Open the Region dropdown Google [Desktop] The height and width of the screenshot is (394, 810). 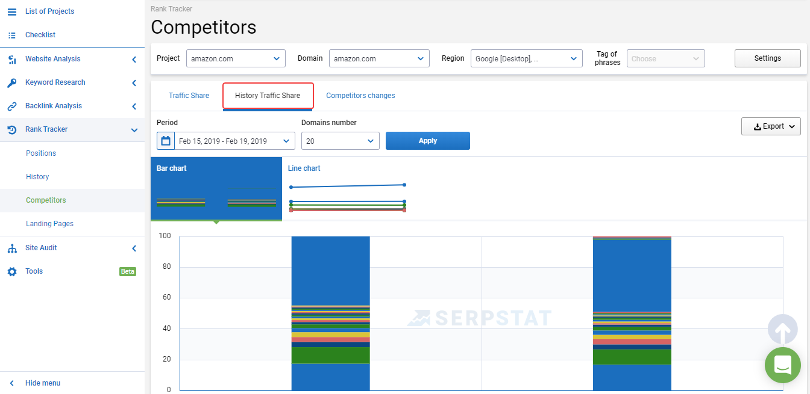[526, 58]
